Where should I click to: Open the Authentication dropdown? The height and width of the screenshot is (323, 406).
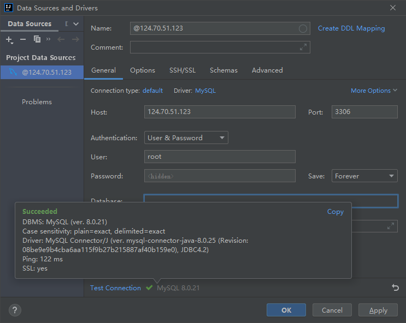[186, 137]
